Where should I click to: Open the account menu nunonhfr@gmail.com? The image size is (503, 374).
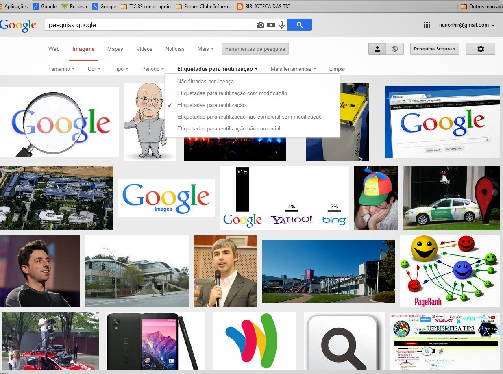tap(467, 25)
